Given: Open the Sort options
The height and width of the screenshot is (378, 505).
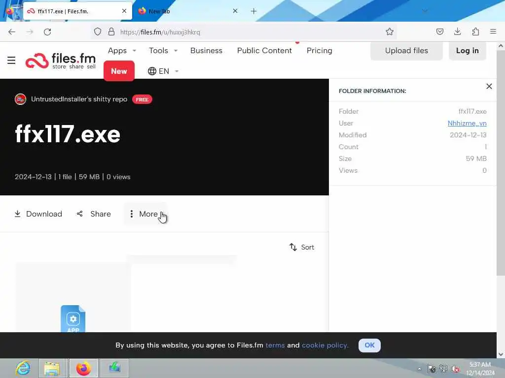Looking at the screenshot, I should (x=302, y=247).
